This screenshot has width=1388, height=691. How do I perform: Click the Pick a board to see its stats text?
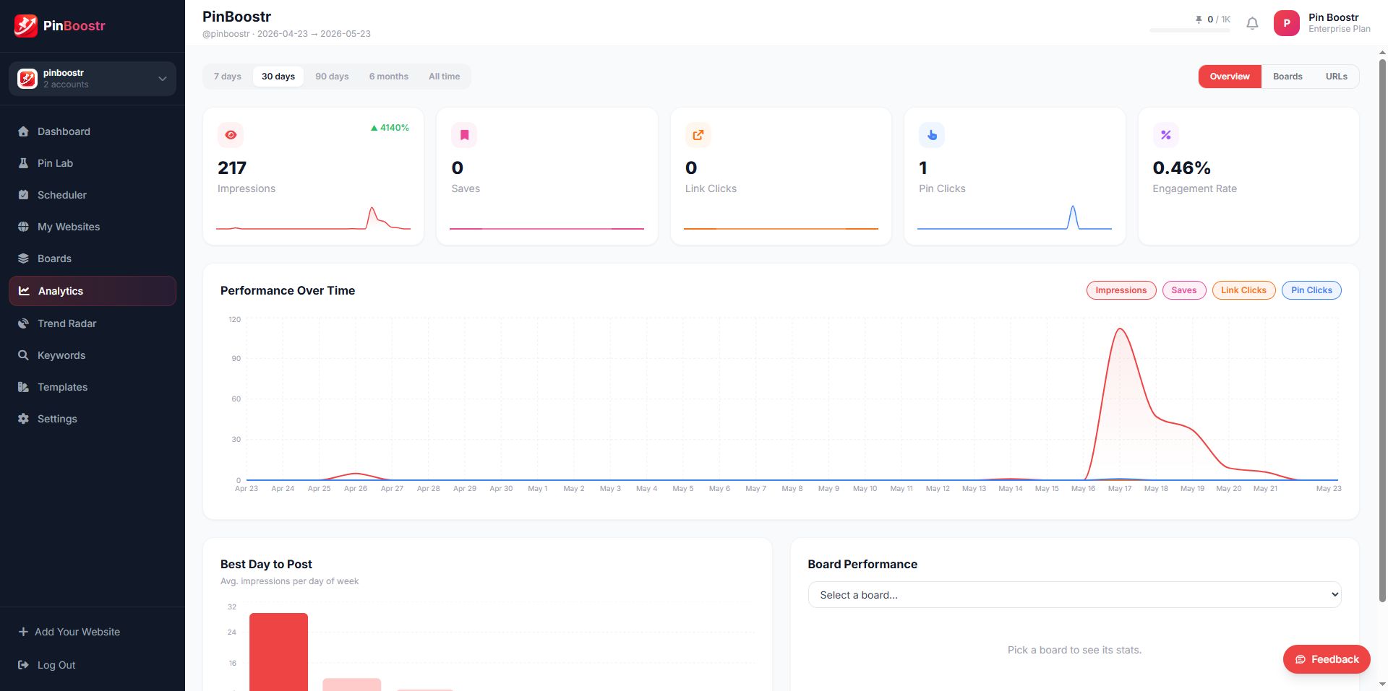1074,650
